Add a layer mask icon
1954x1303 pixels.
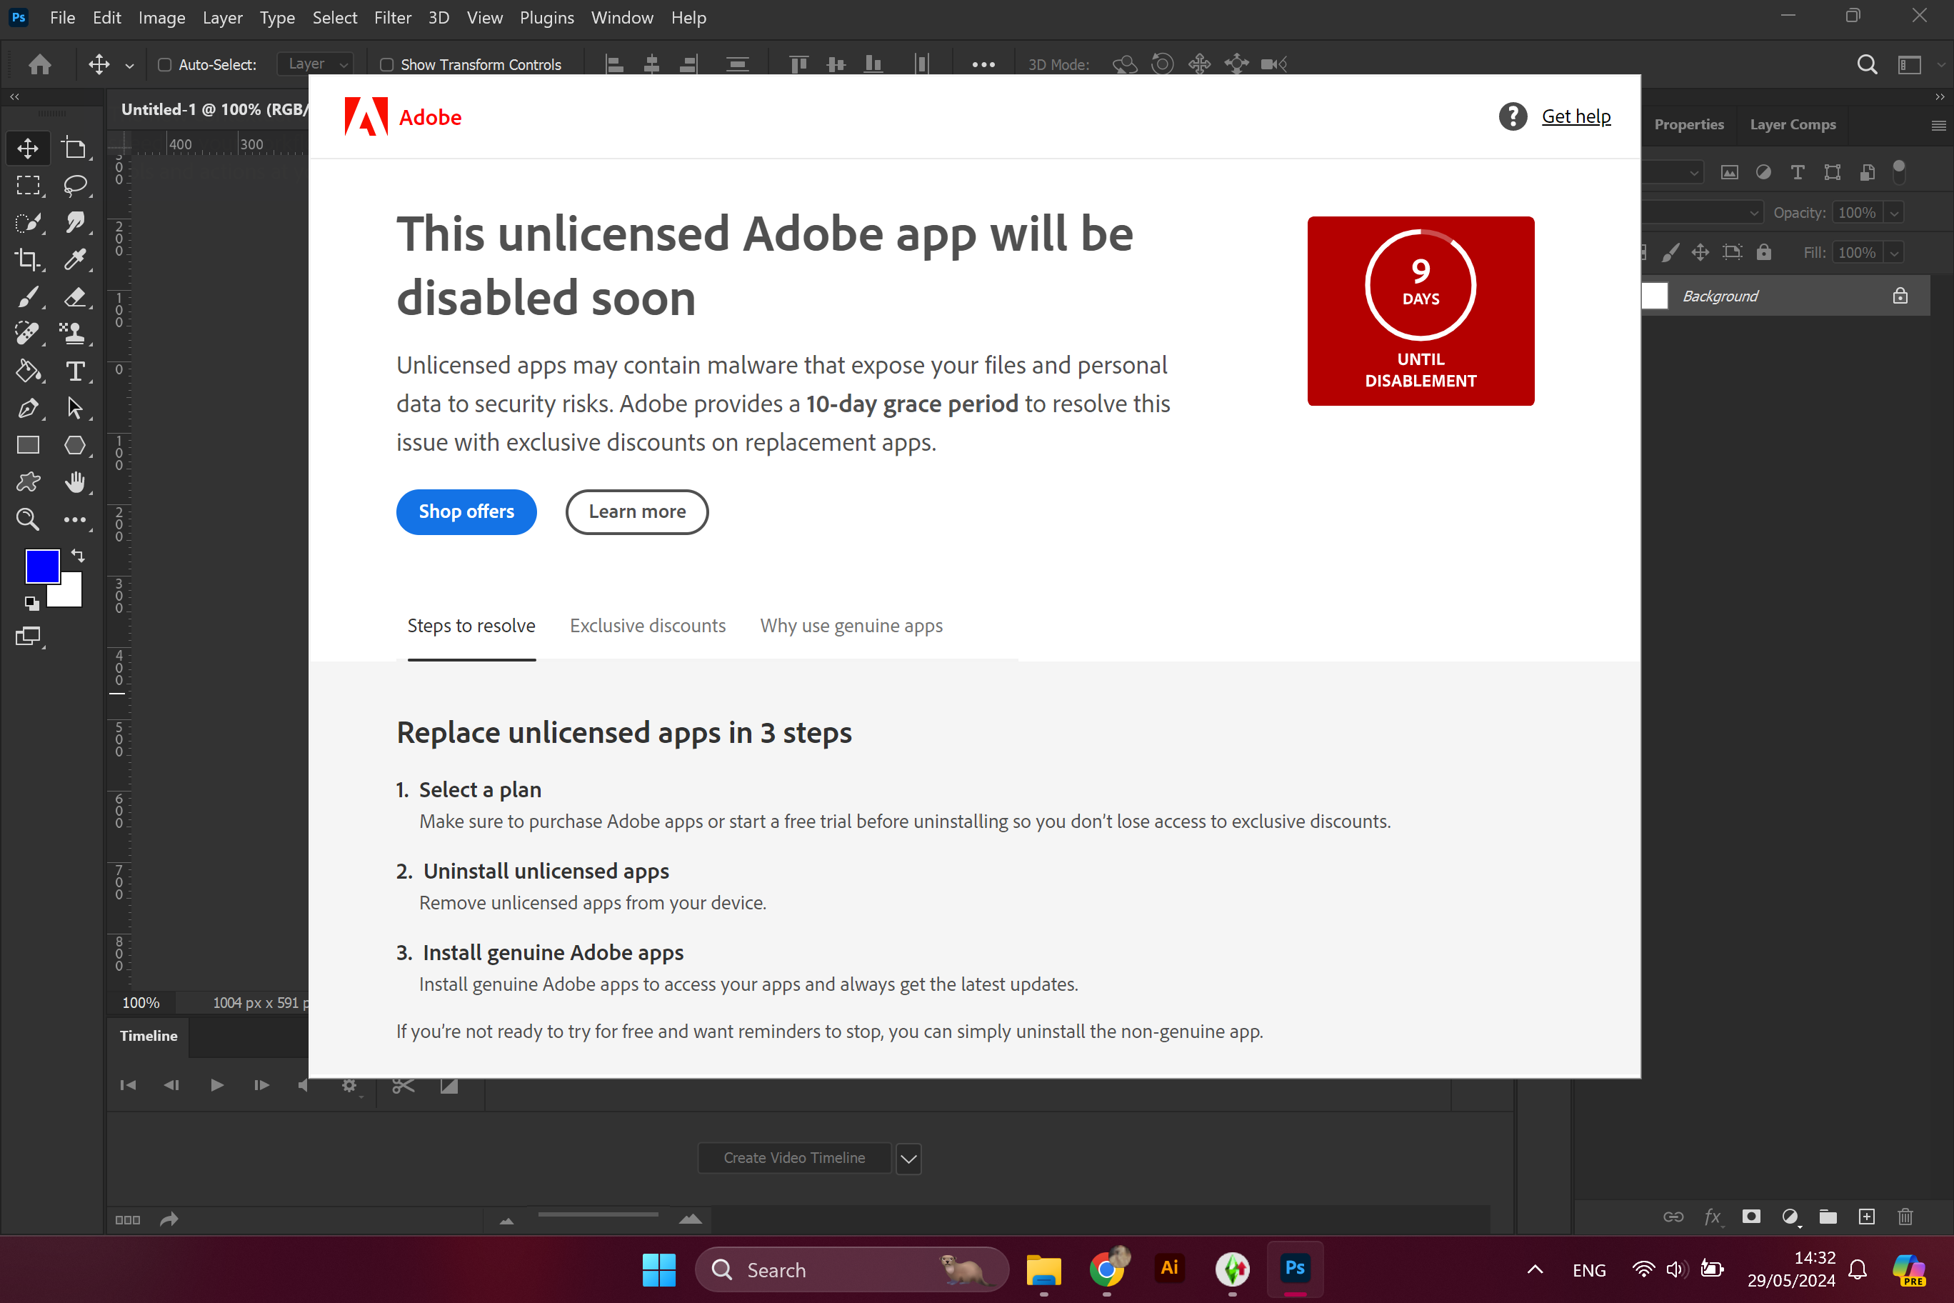[1751, 1217]
